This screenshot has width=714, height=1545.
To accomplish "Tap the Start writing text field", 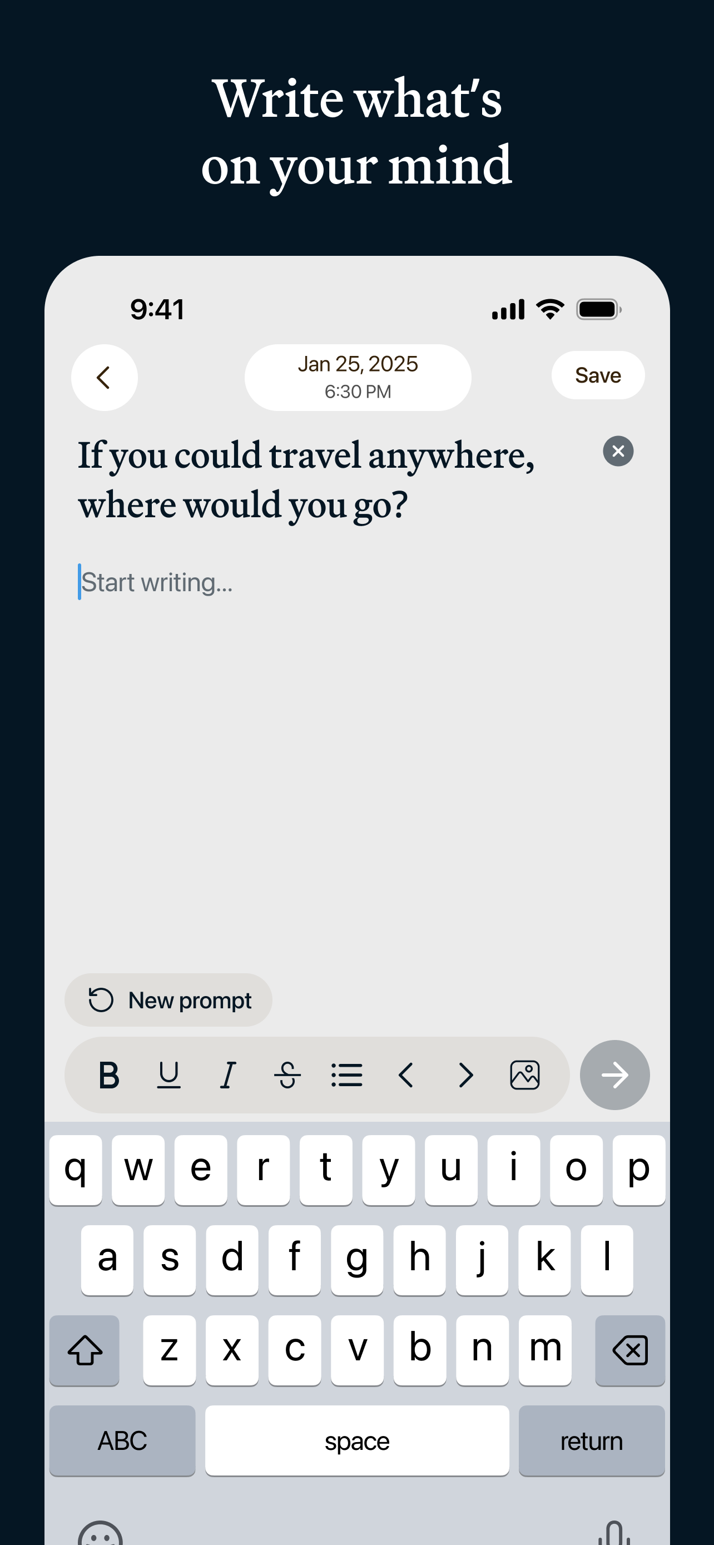I will (157, 582).
